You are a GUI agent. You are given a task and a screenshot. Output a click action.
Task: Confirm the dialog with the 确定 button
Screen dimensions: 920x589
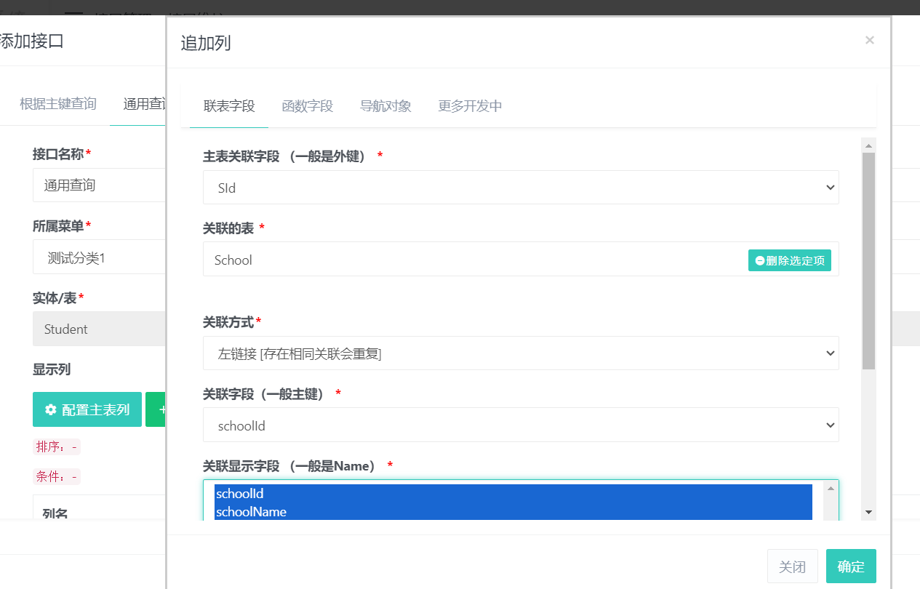[851, 566]
